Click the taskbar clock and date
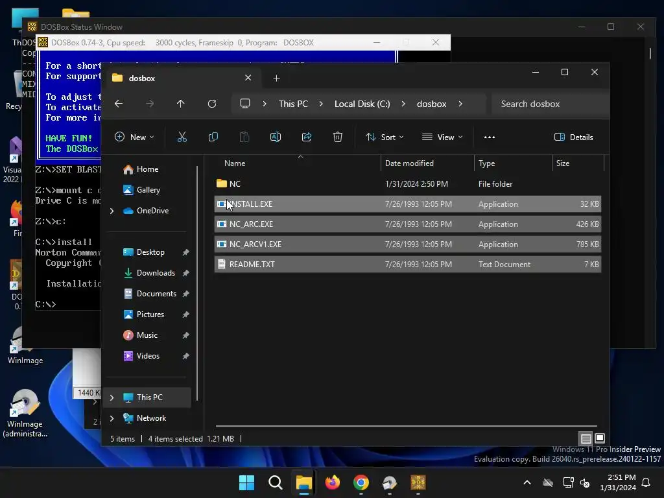This screenshot has width=664, height=498. 618,482
